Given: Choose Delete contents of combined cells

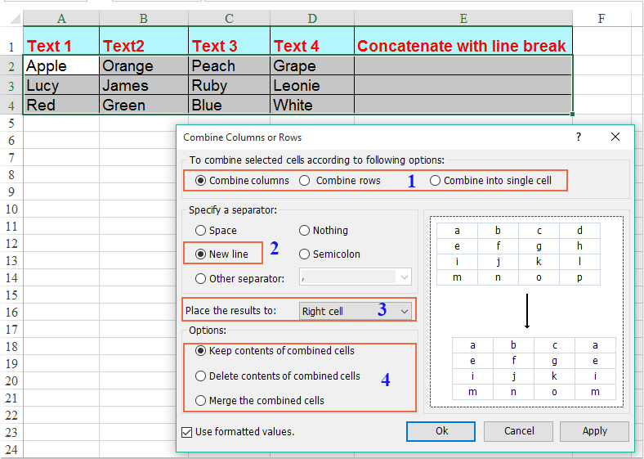Looking at the screenshot, I should point(201,376).
